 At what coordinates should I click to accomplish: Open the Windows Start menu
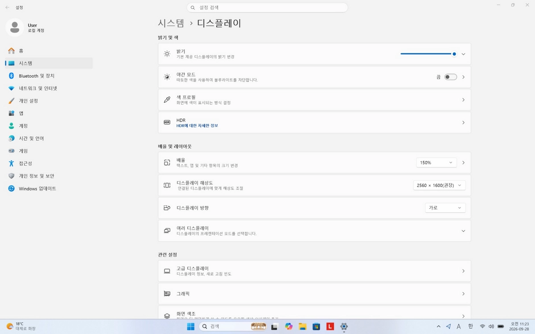click(x=191, y=326)
